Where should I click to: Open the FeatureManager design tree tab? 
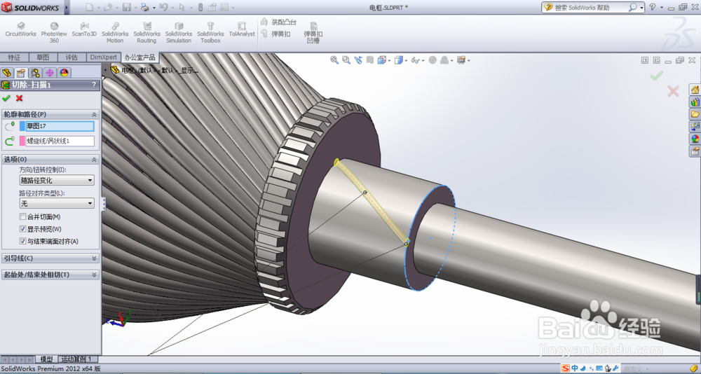click(7, 73)
